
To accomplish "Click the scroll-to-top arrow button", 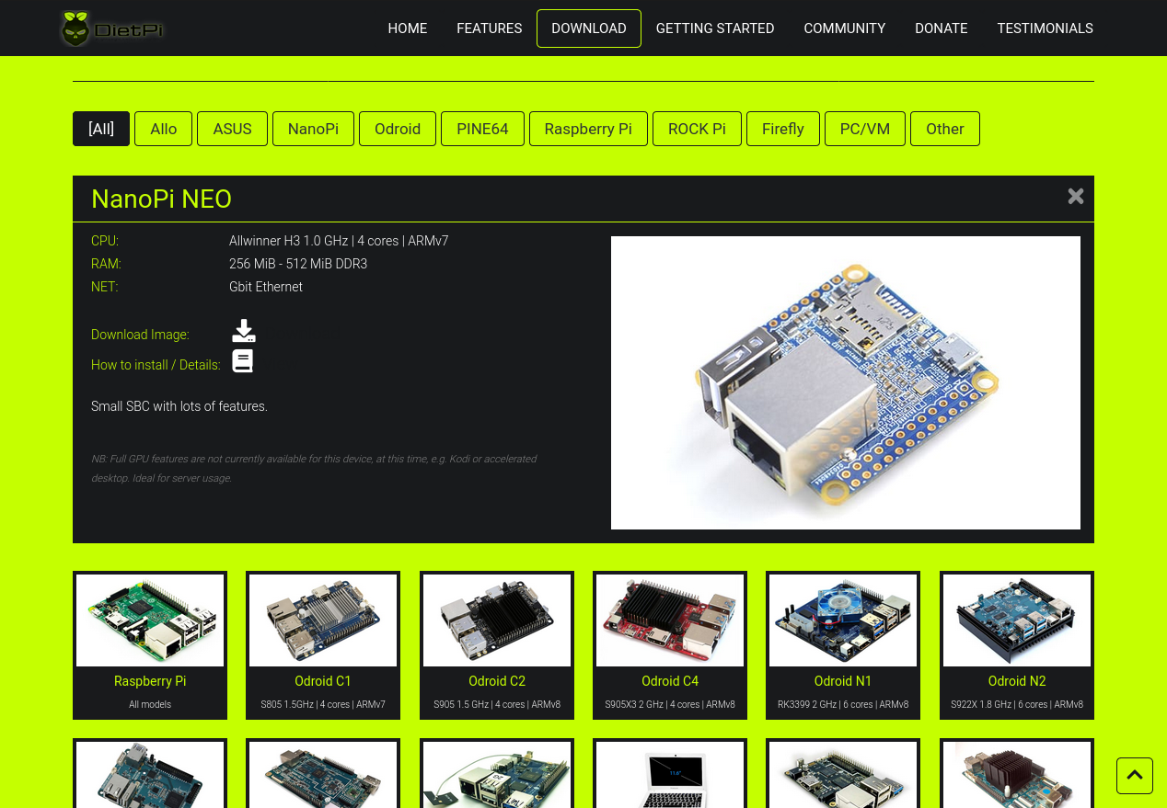I will [1134, 776].
